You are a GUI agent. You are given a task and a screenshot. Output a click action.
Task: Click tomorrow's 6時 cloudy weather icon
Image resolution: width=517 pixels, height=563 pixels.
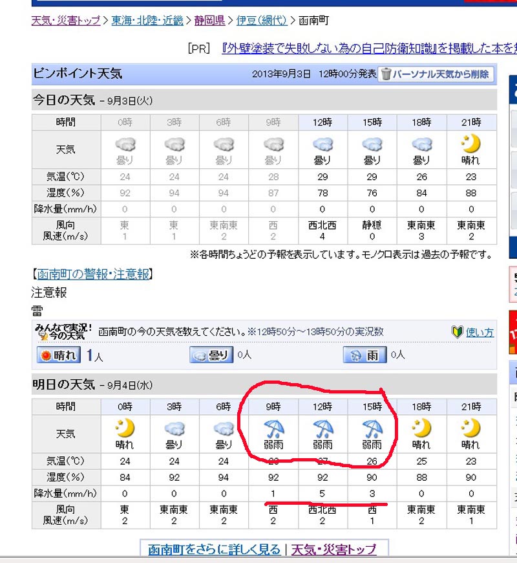[x=224, y=428]
